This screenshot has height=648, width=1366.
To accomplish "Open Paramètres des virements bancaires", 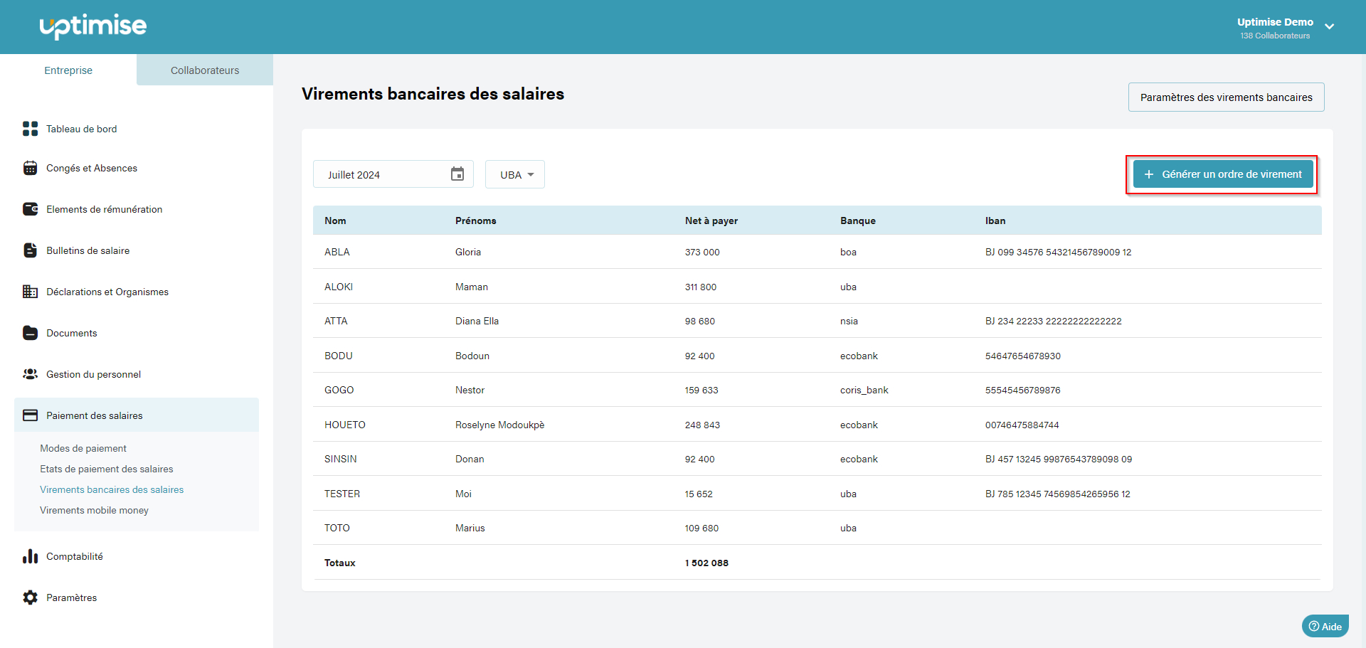I will click(x=1226, y=97).
